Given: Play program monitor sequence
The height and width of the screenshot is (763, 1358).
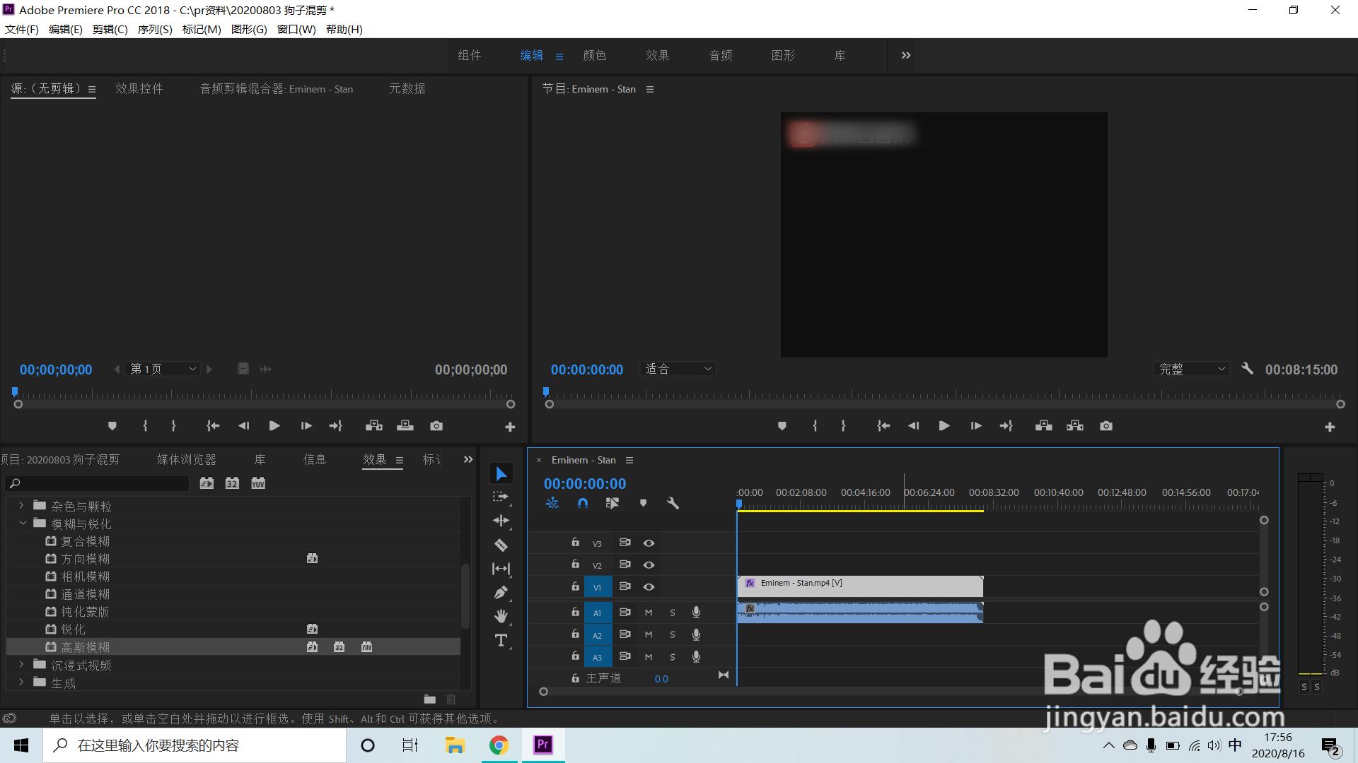Looking at the screenshot, I should click(944, 426).
